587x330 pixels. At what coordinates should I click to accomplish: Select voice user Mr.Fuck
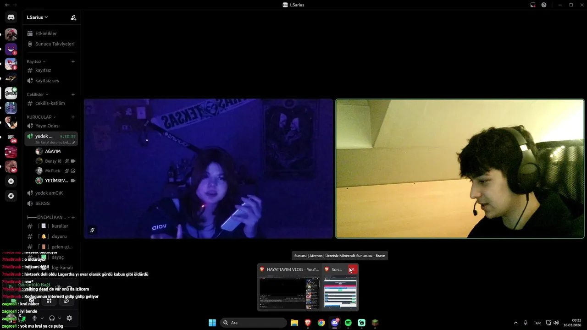coord(55,171)
